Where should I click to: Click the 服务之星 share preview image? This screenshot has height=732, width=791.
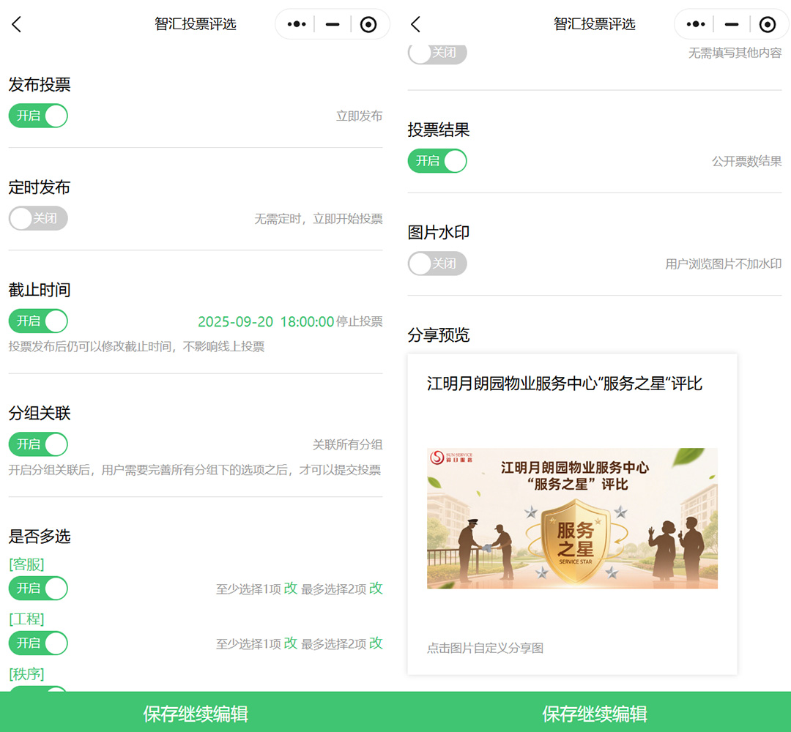(x=572, y=518)
